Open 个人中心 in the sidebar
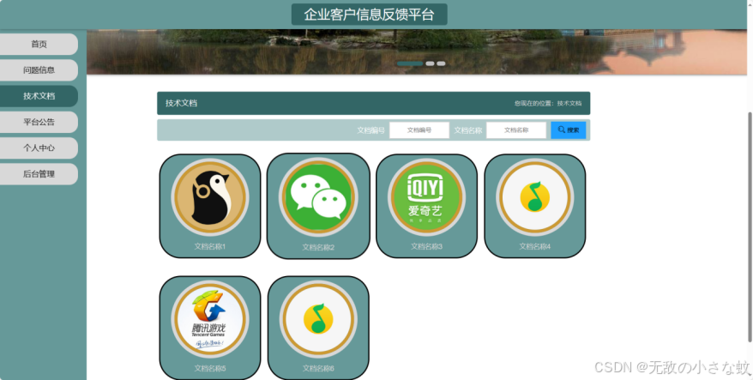The height and width of the screenshot is (380, 753). pyautogui.click(x=39, y=148)
